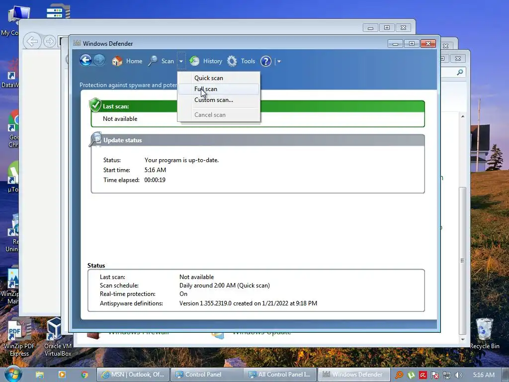Click the Scan schedule value text
509x382 pixels.
[x=224, y=286]
